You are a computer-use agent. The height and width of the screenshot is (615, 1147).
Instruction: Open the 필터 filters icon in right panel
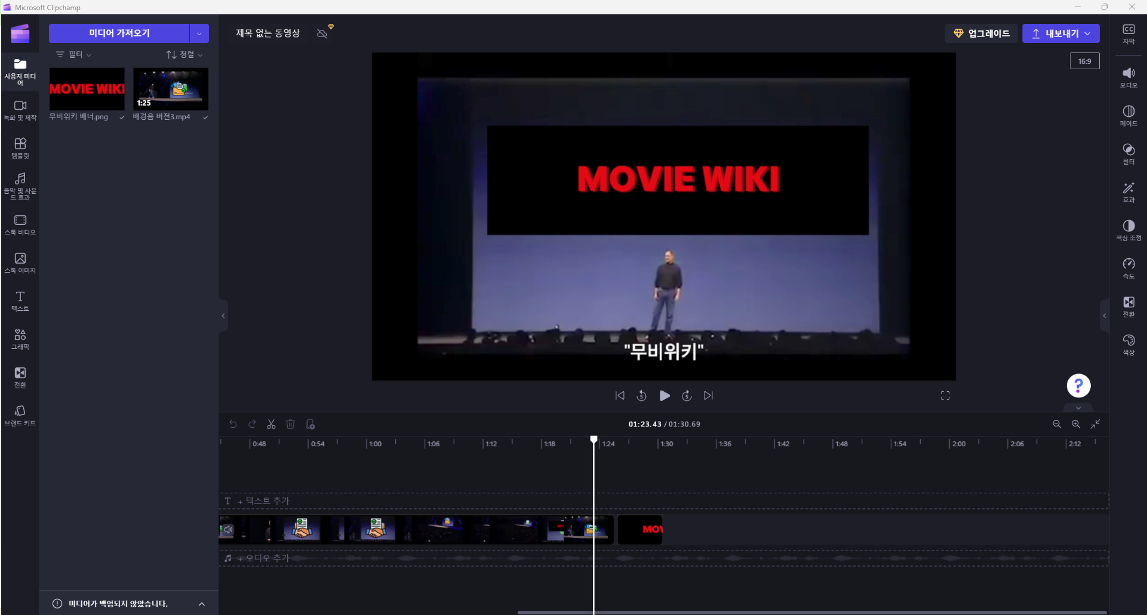click(x=1128, y=154)
